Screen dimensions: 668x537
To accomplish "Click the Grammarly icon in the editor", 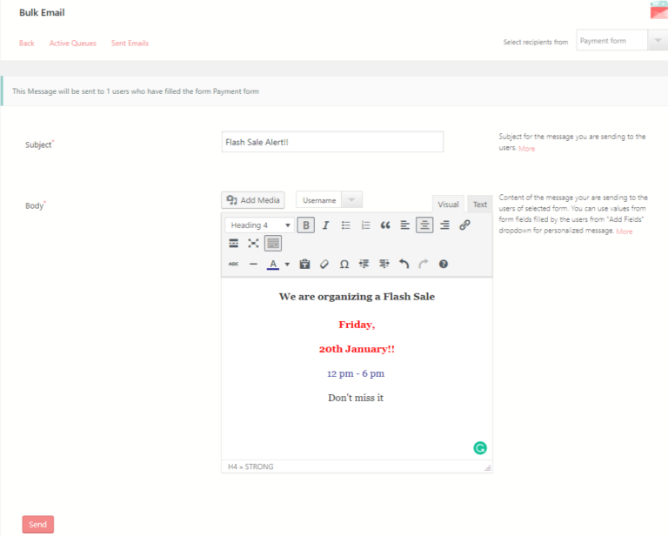I will point(480,448).
